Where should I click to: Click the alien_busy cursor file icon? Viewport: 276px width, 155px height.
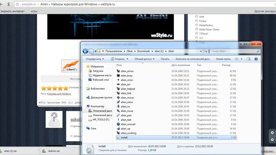click(118, 75)
